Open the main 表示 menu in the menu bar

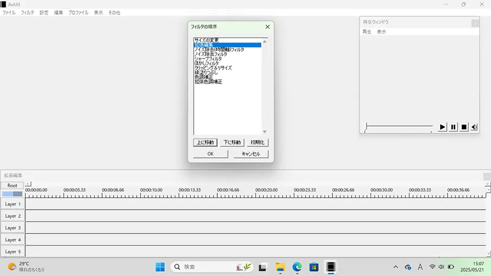point(98,13)
